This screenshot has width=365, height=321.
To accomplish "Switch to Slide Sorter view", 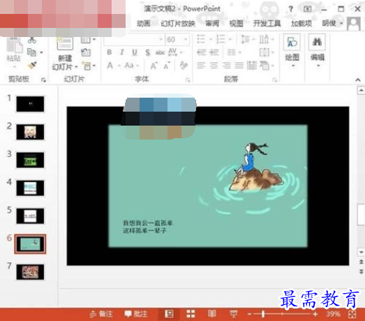I will [191, 314].
